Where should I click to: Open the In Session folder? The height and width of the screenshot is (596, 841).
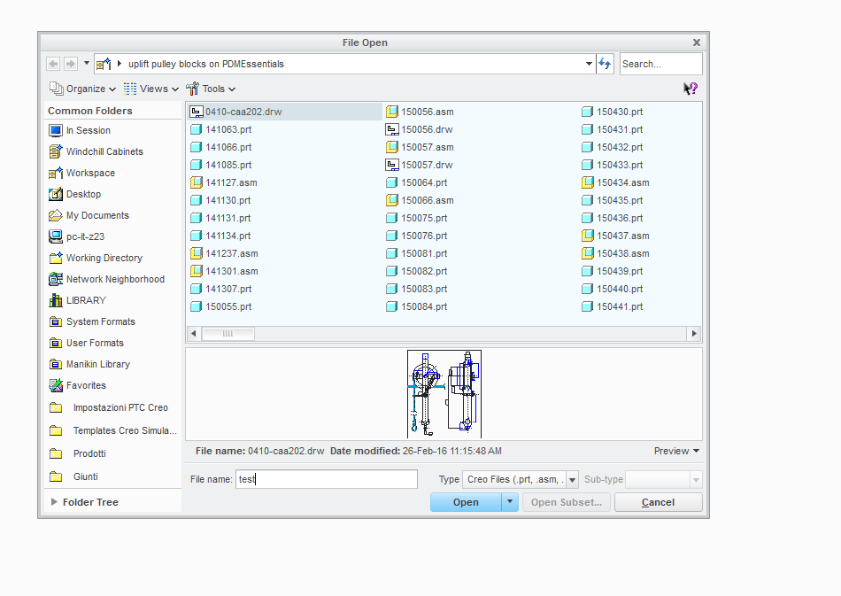tap(80, 130)
